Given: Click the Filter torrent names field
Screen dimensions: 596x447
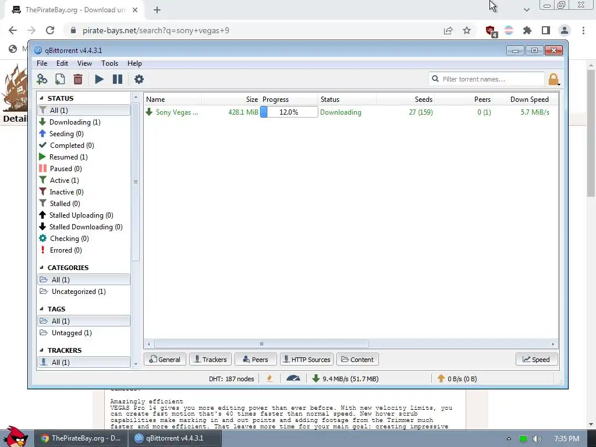Looking at the screenshot, I should point(487,79).
